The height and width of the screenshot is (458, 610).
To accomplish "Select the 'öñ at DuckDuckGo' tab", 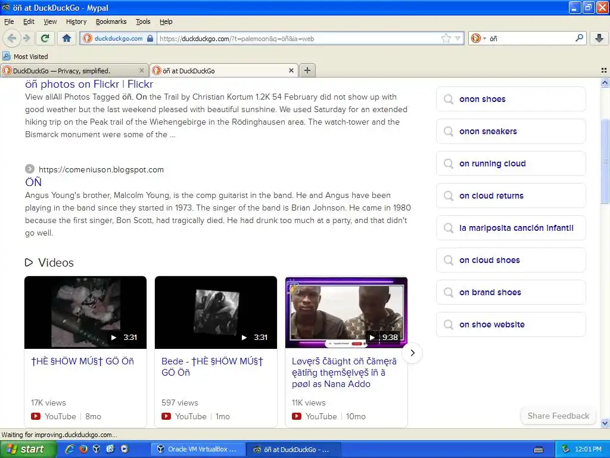I will tap(224, 70).
